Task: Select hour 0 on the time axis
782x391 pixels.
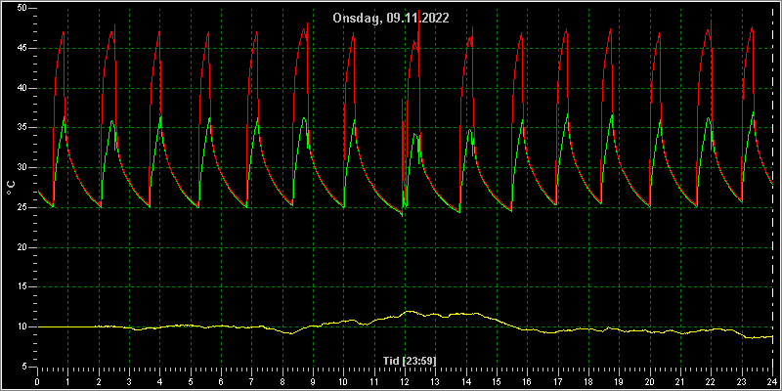Action: [x=37, y=381]
